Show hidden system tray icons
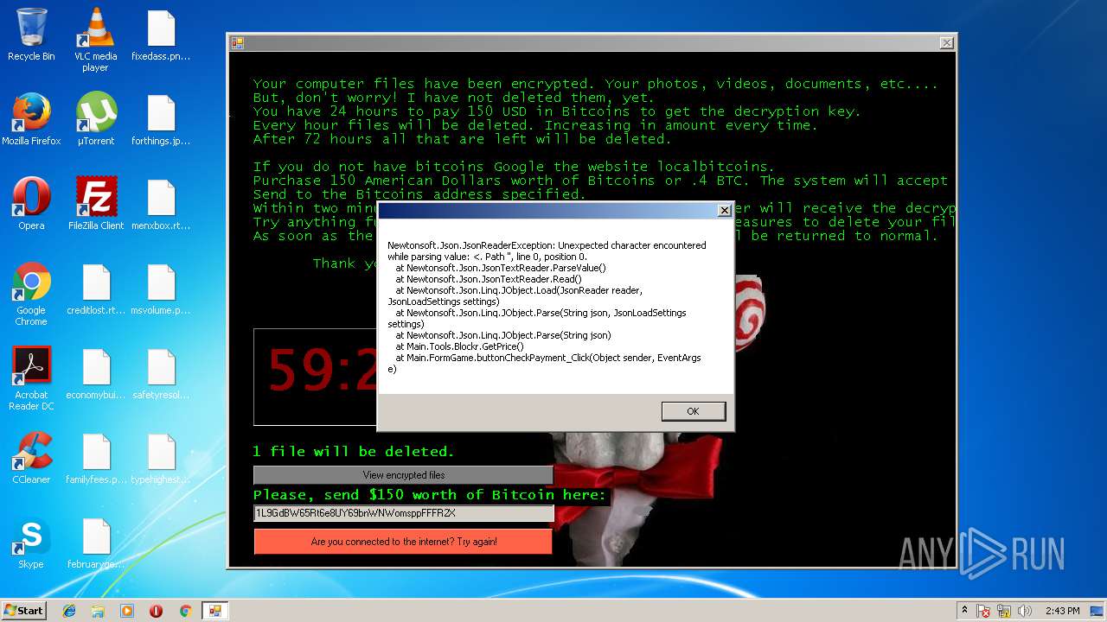 tap(964, 611)
